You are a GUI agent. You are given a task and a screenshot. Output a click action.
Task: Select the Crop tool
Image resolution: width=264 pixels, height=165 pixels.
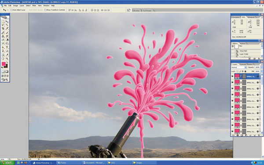click(3, 28)
